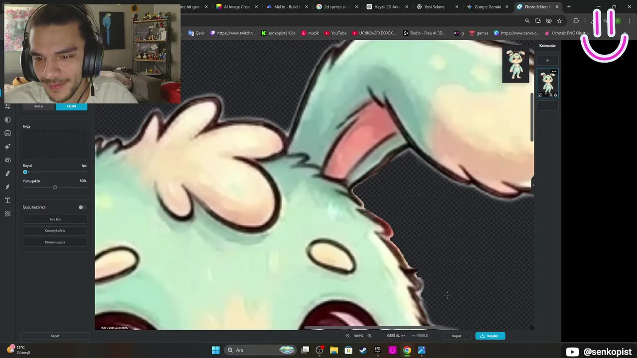Click the browser zoom magnifier icon in address bar

[528, 21]
